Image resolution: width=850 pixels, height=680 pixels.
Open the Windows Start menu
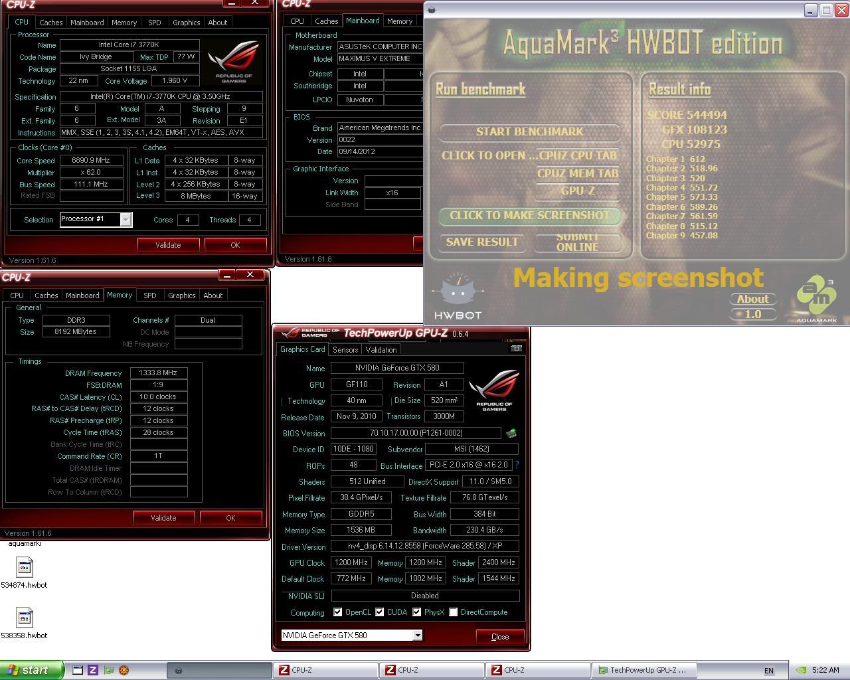coord(31,670)
